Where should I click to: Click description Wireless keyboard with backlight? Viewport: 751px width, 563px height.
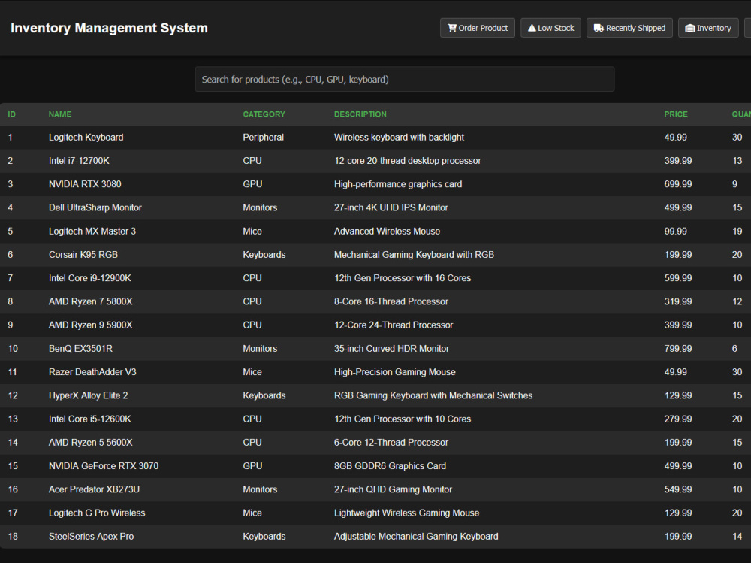coord(399,137)
